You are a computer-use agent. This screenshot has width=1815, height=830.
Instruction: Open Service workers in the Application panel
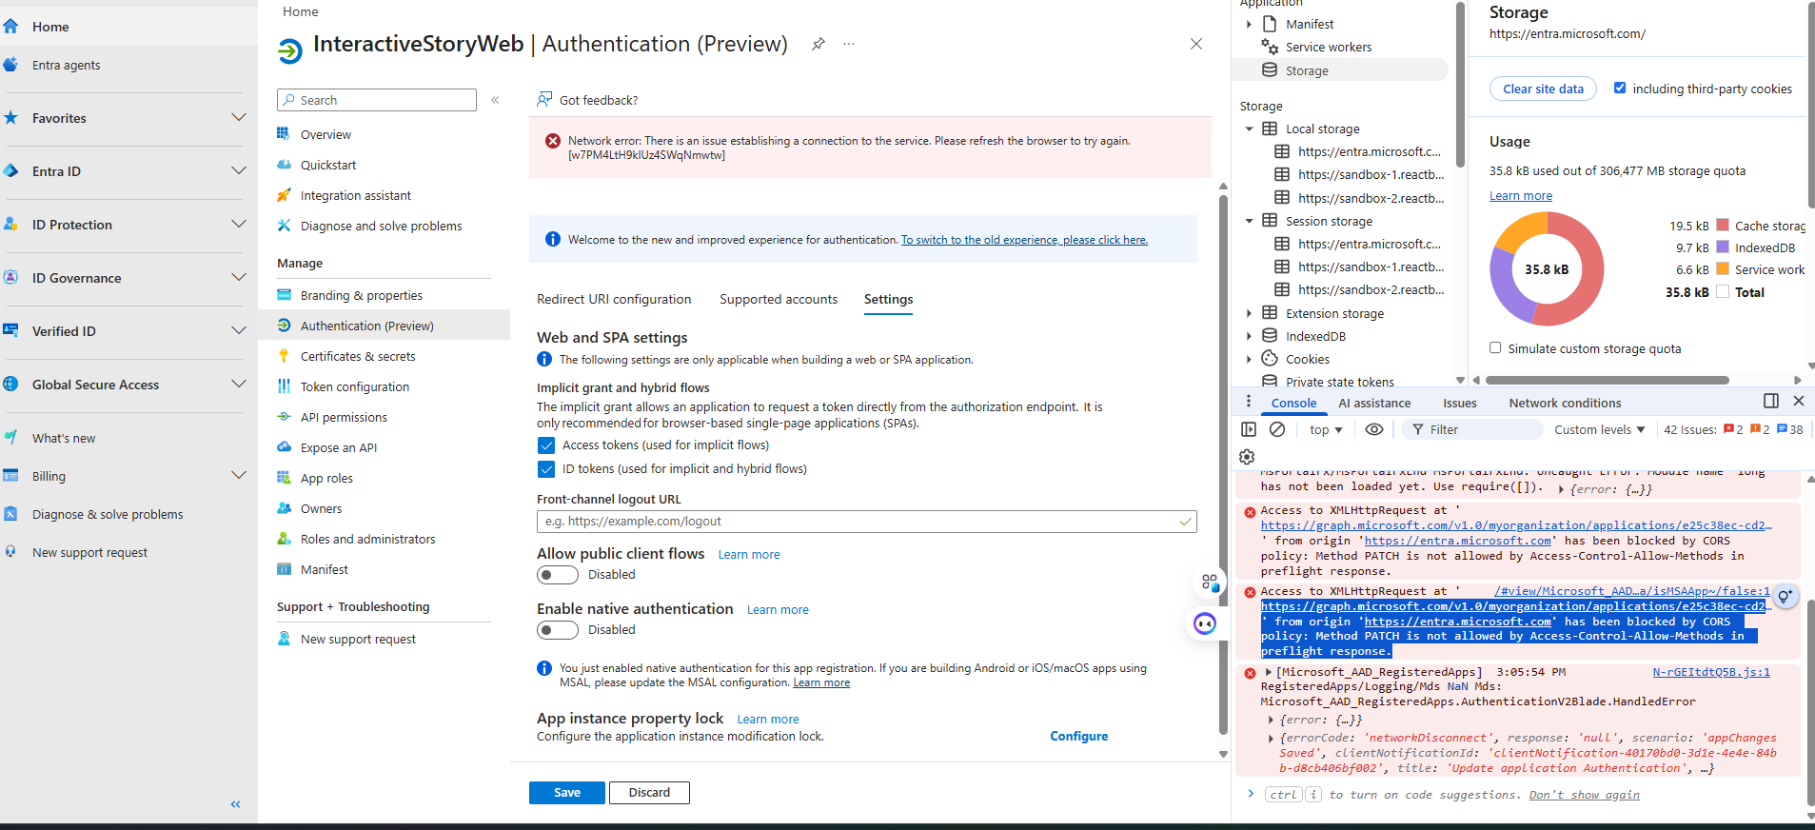point(1328,47)
